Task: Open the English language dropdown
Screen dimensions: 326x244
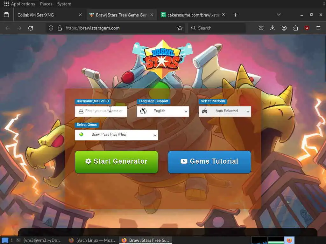Action: (163, 112)
